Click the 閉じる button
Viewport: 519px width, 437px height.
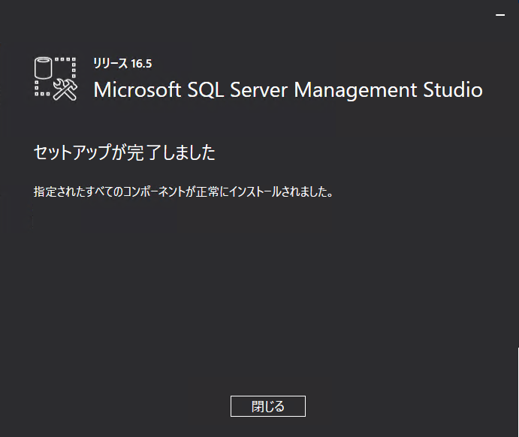[x=268, y=406]
